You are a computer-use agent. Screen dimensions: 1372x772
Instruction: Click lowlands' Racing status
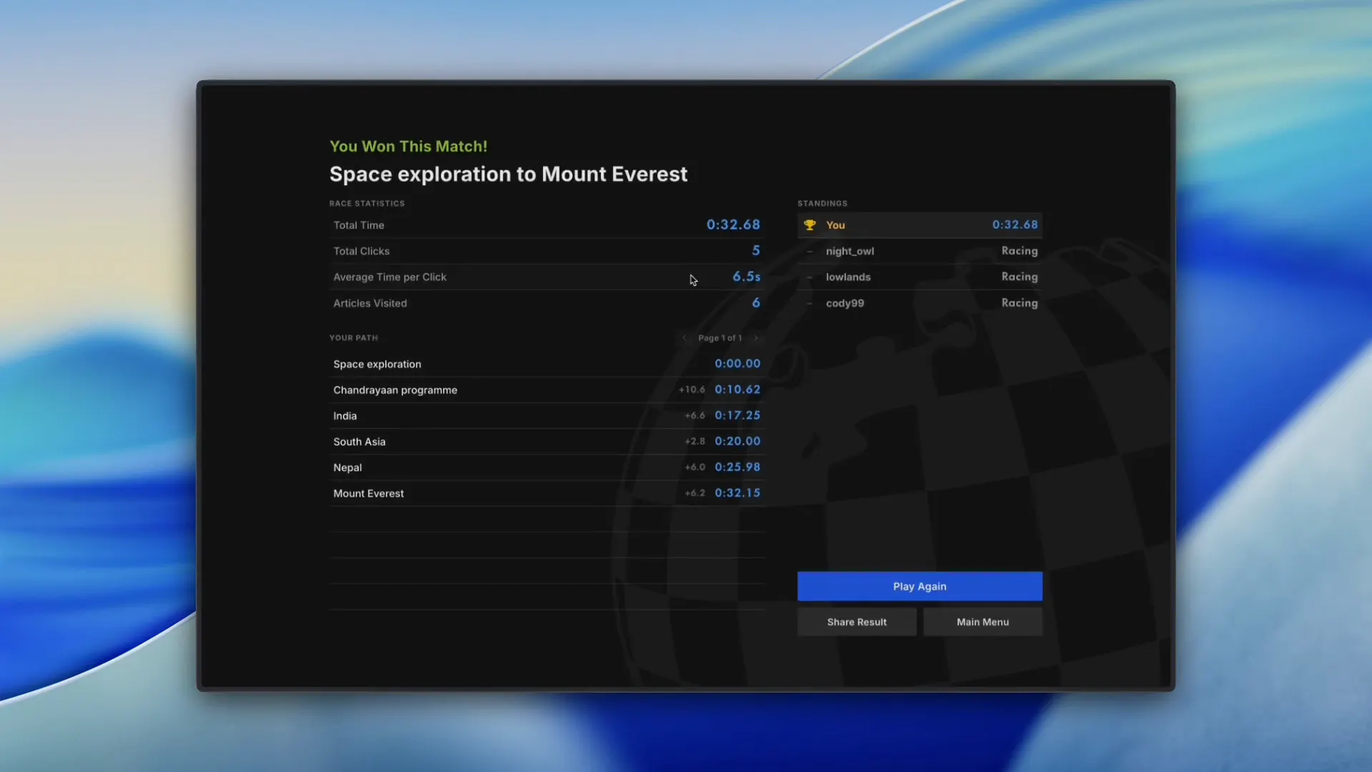pos(1019,277)
